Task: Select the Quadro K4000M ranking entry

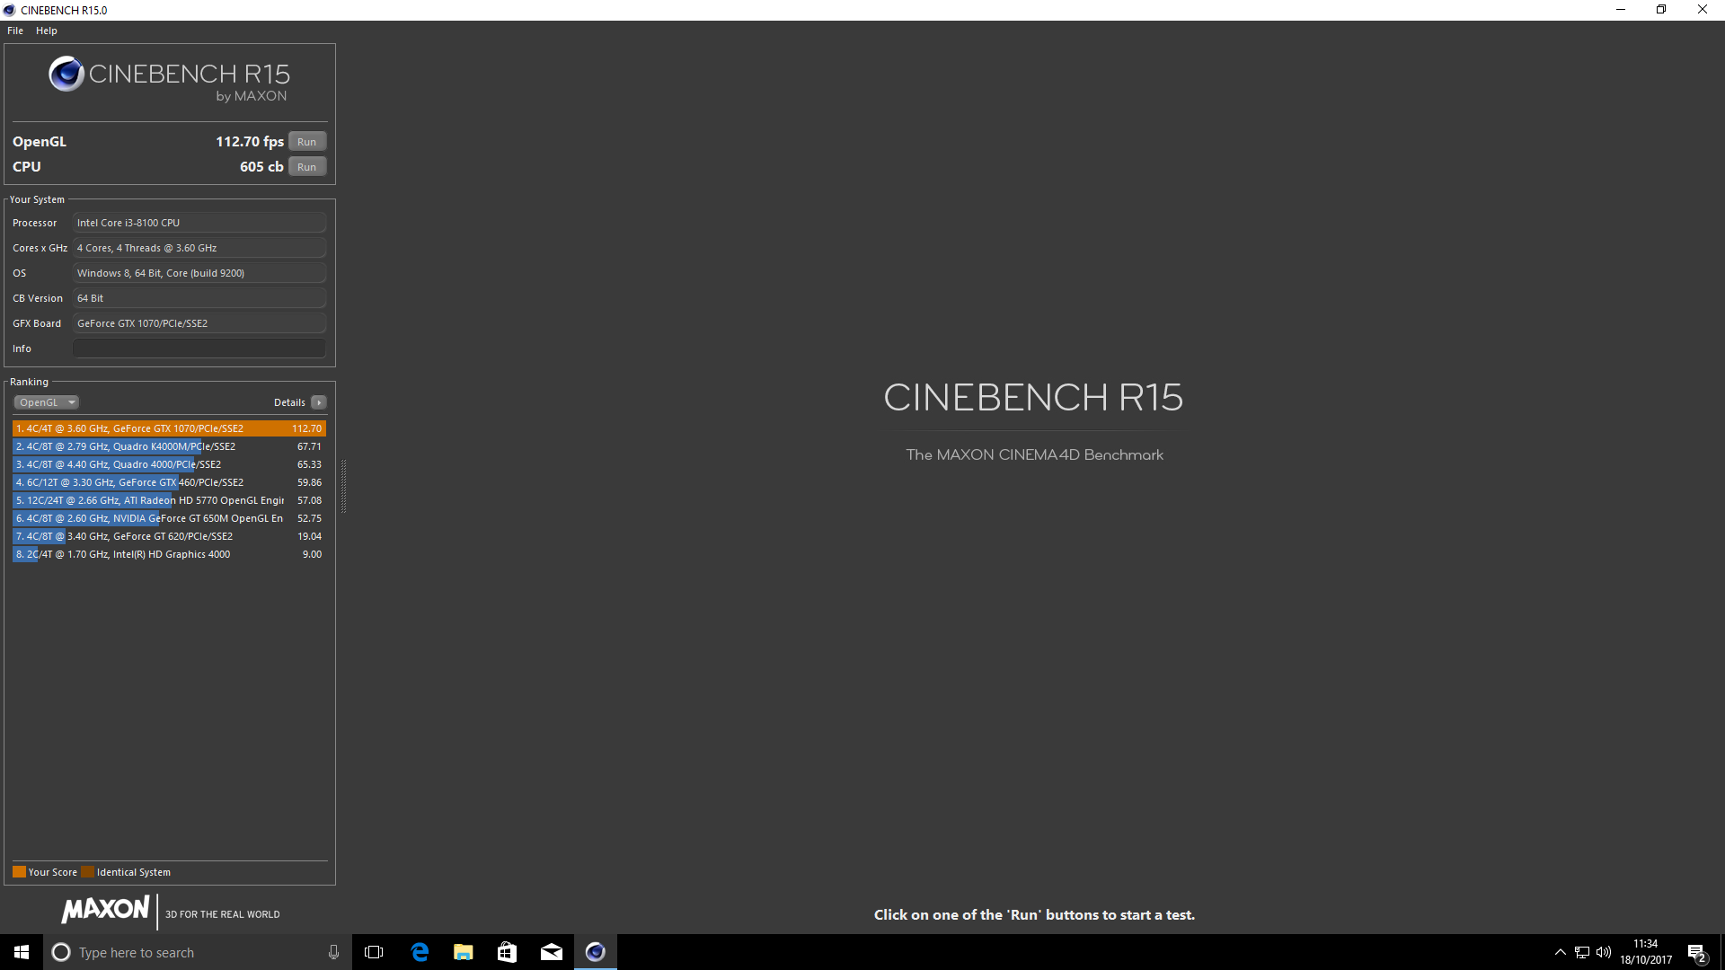Action: click(x=169, y=446)
